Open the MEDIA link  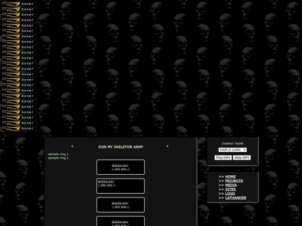(x=231, y=185)
